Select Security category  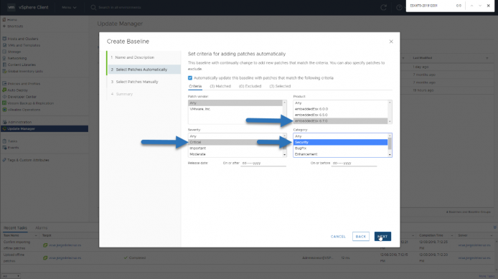coord(340,142)
